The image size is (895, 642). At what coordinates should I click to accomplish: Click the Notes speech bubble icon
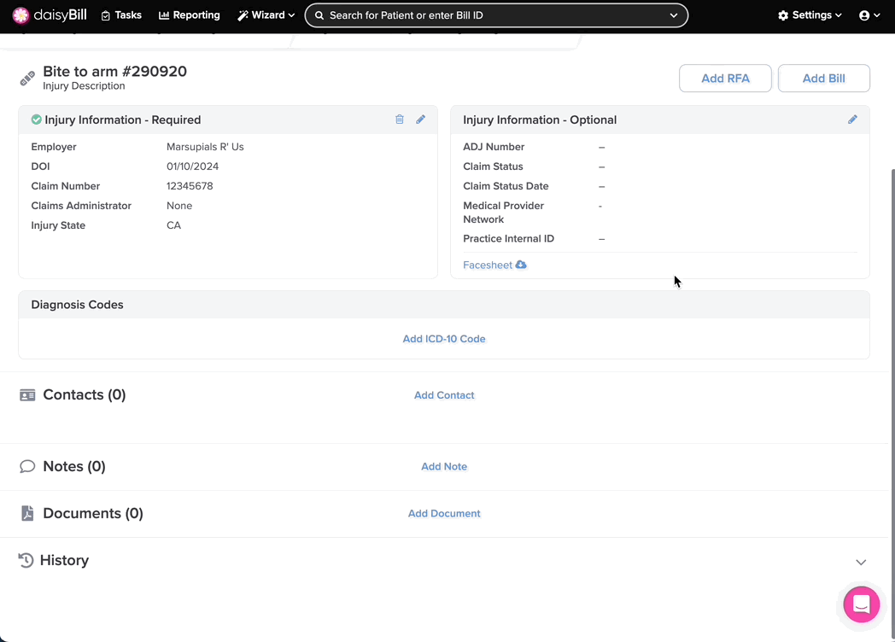coord(27,466)
